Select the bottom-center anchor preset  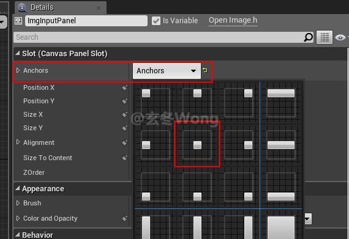(x=197, y=187)
